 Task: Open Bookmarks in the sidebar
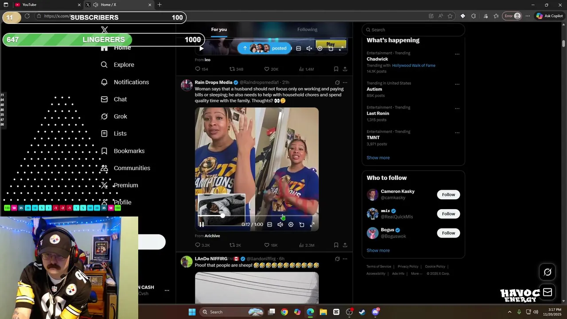122,151
